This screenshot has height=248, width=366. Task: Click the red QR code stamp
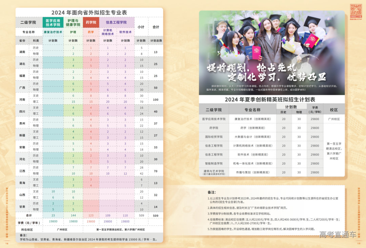(356, 11)
